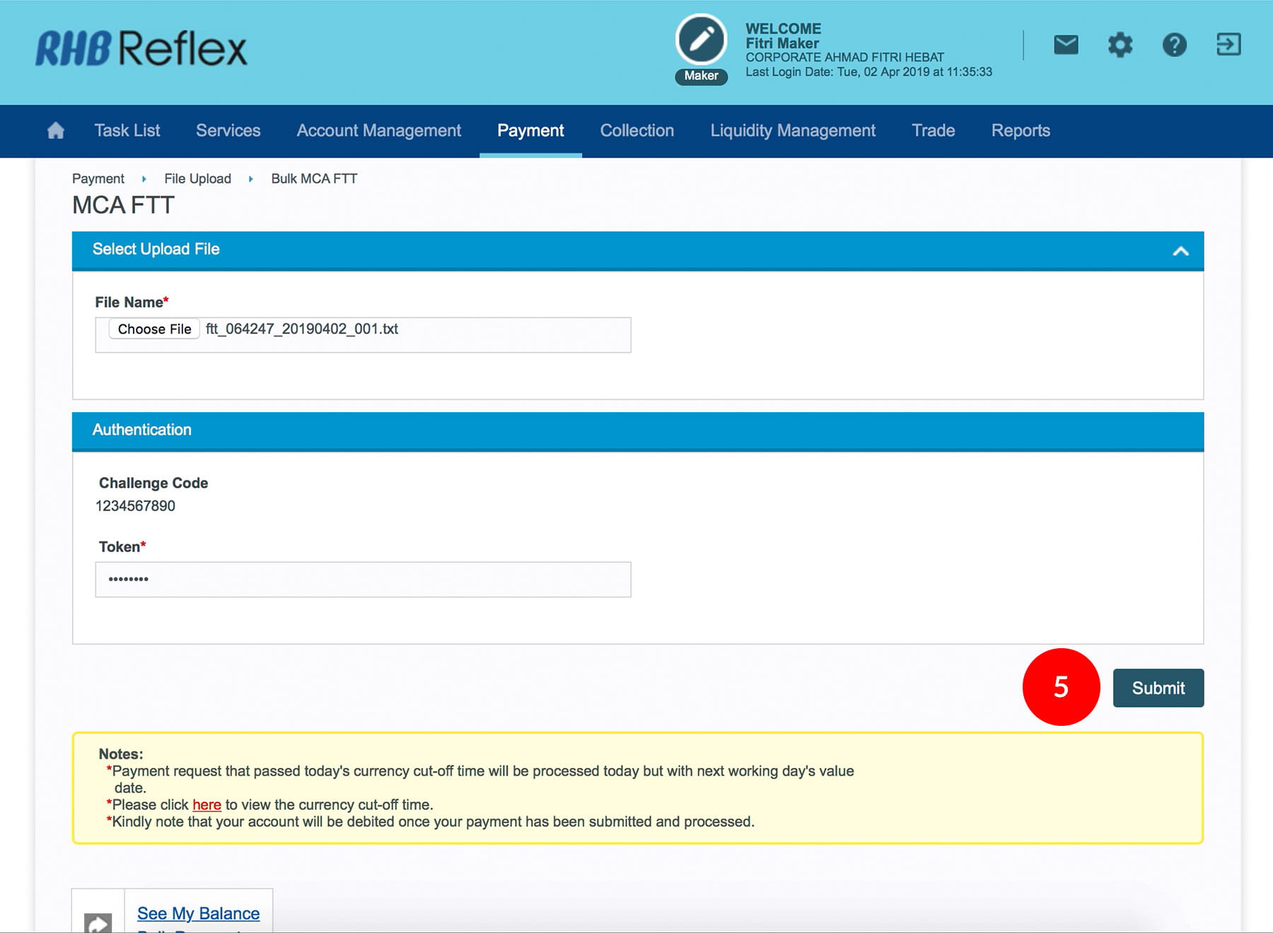Viewport: 1273px width, 933px height.
Task: Open settings via the gear icon
Action: 1120,45
